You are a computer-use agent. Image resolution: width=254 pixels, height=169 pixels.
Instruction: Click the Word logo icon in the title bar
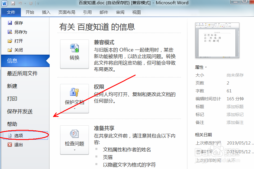coord(4,3)
